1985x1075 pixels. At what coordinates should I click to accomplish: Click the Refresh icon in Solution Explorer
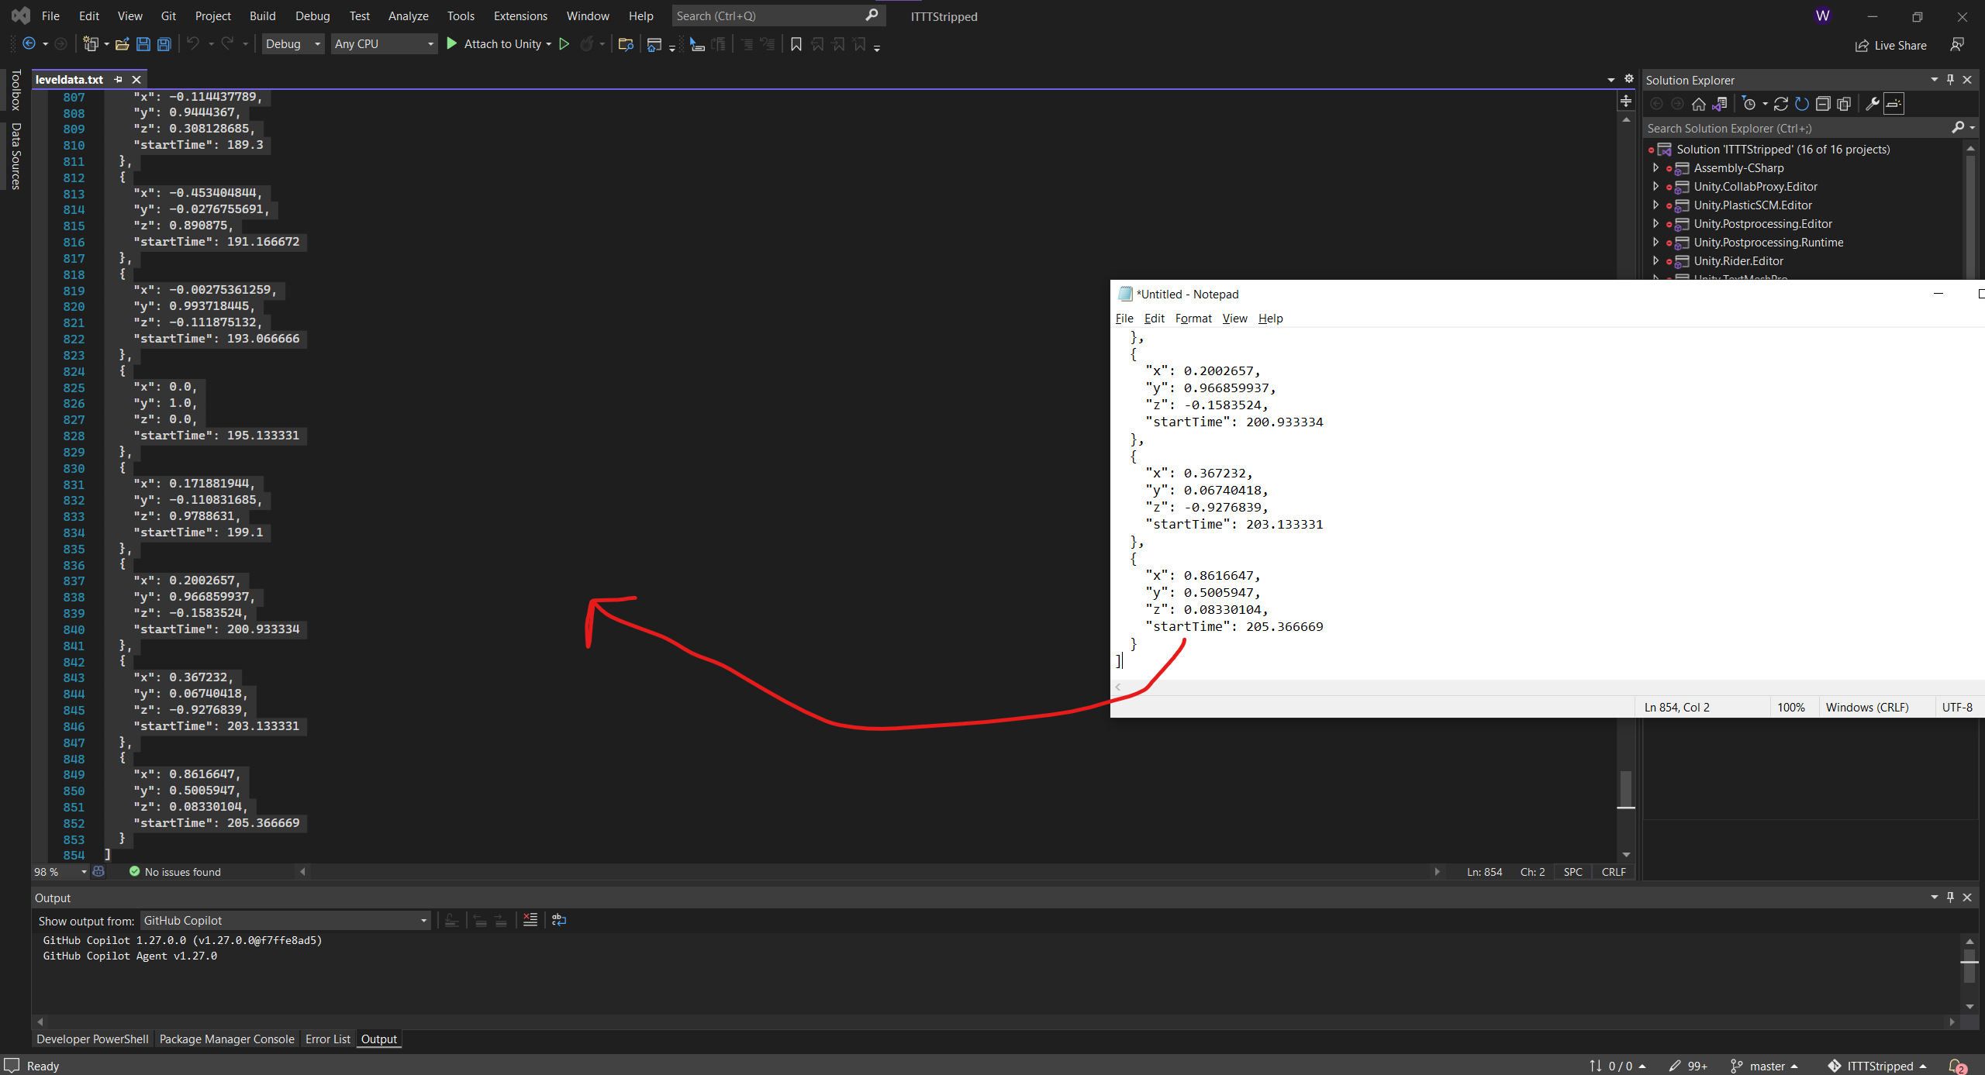click(x=1781, y=103)
